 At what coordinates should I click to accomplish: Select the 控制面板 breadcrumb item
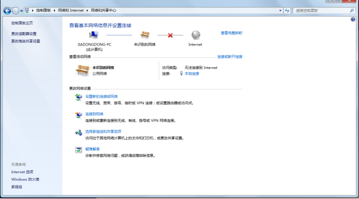click(x=44, y=10)
